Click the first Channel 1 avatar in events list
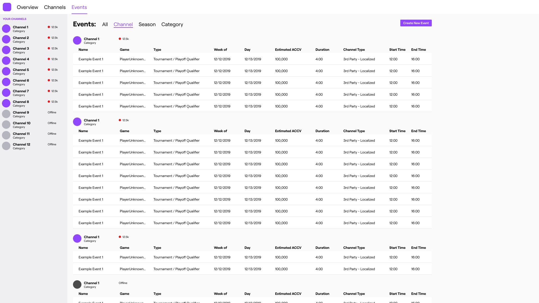Viewport: 539px width, 303px height. point(77,40)
